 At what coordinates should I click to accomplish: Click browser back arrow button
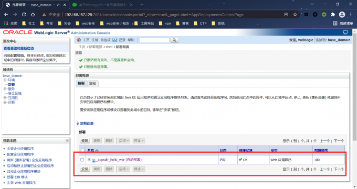[6, 15]
